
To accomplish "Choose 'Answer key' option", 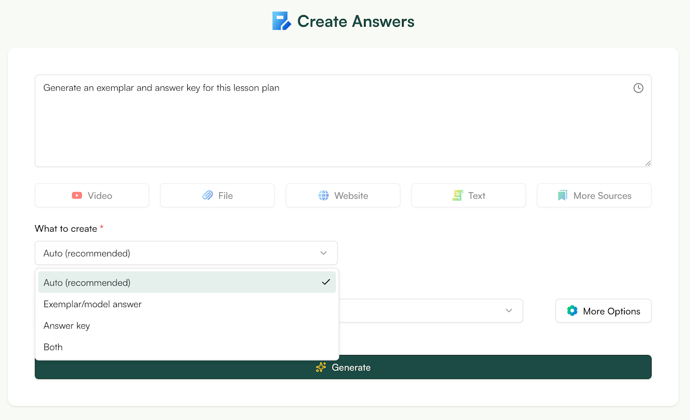I will 66,326.
